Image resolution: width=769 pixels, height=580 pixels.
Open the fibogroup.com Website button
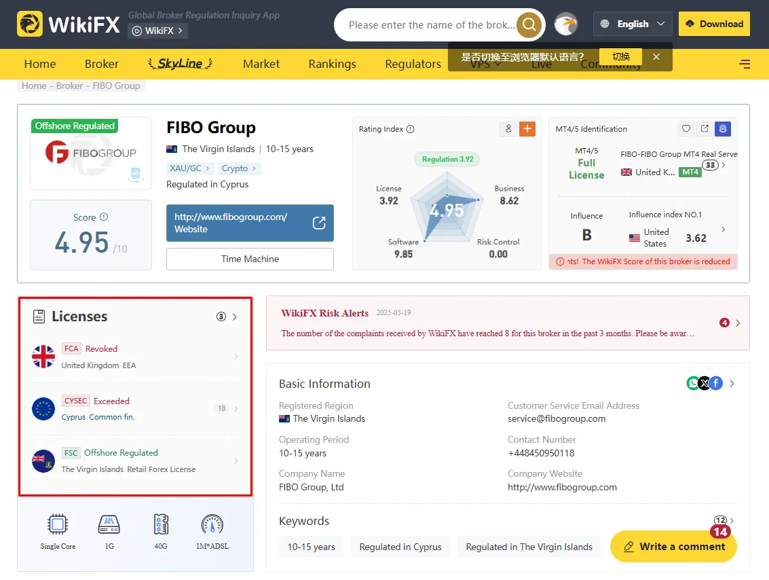coord(250,223)
